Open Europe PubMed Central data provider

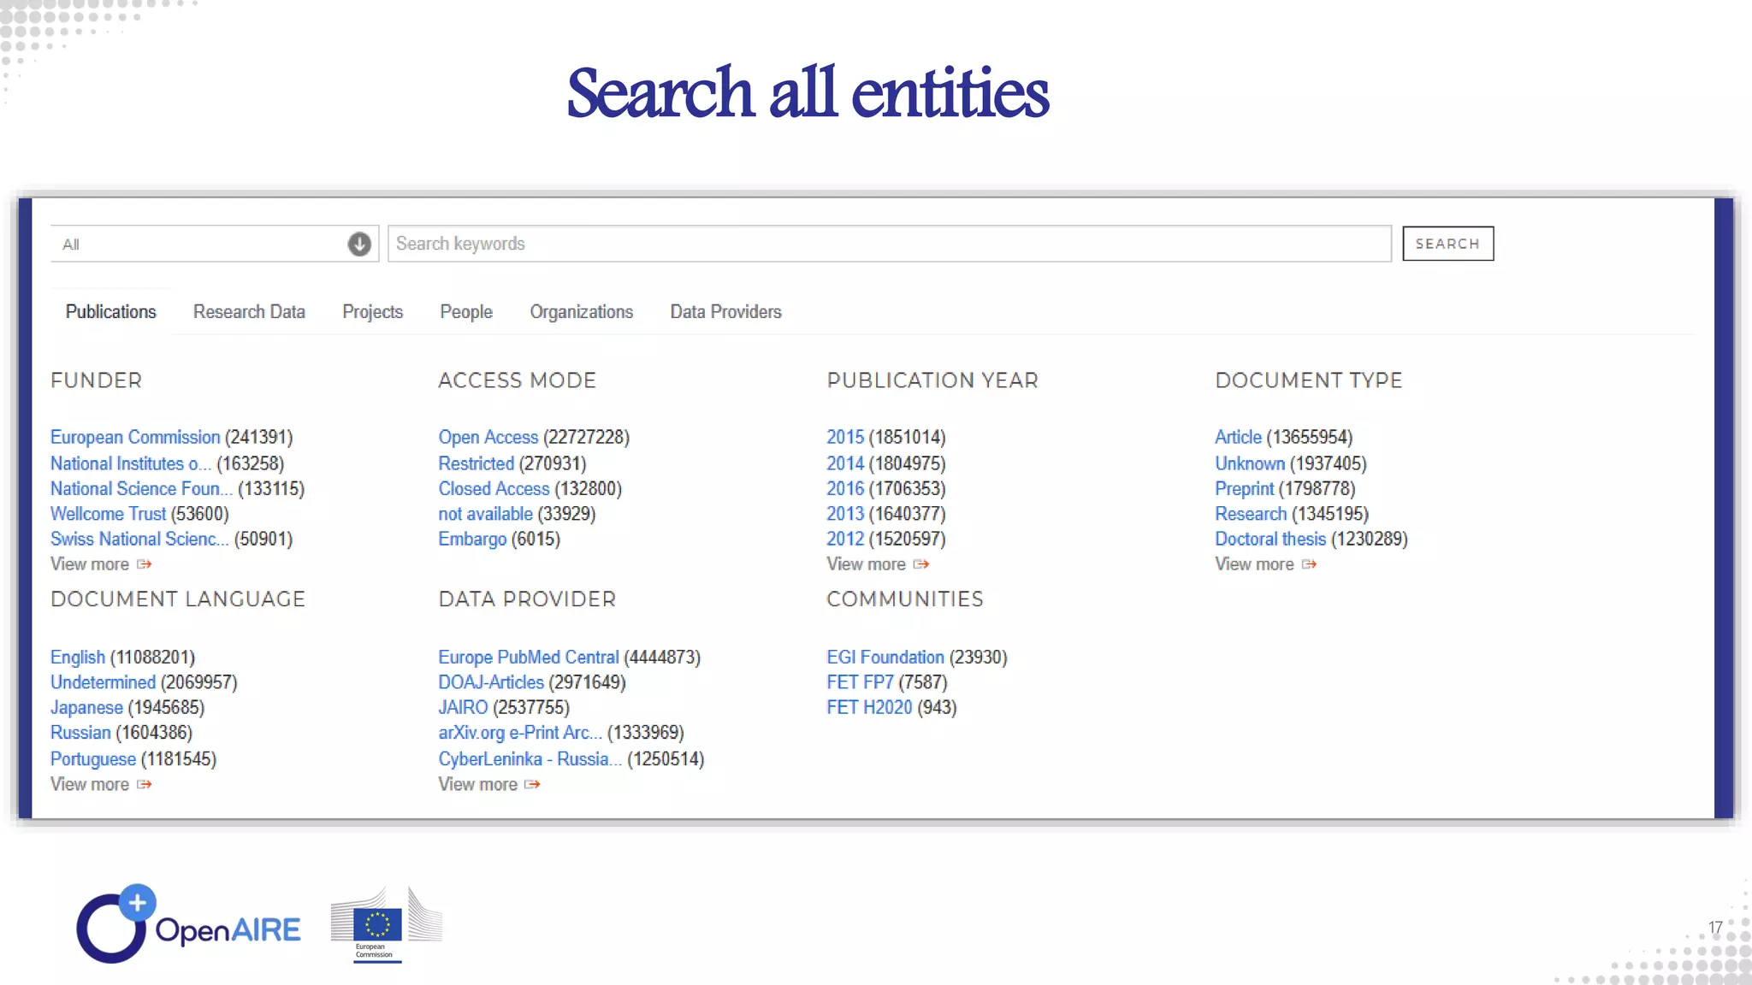pos(528,658)
